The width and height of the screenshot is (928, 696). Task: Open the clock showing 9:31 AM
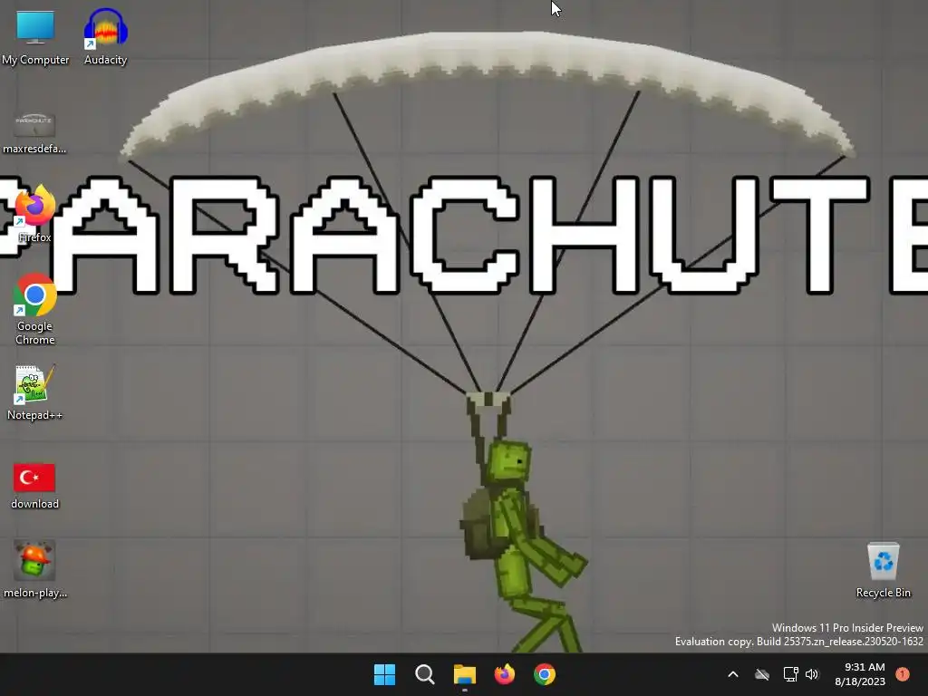(x=860, y=674)
